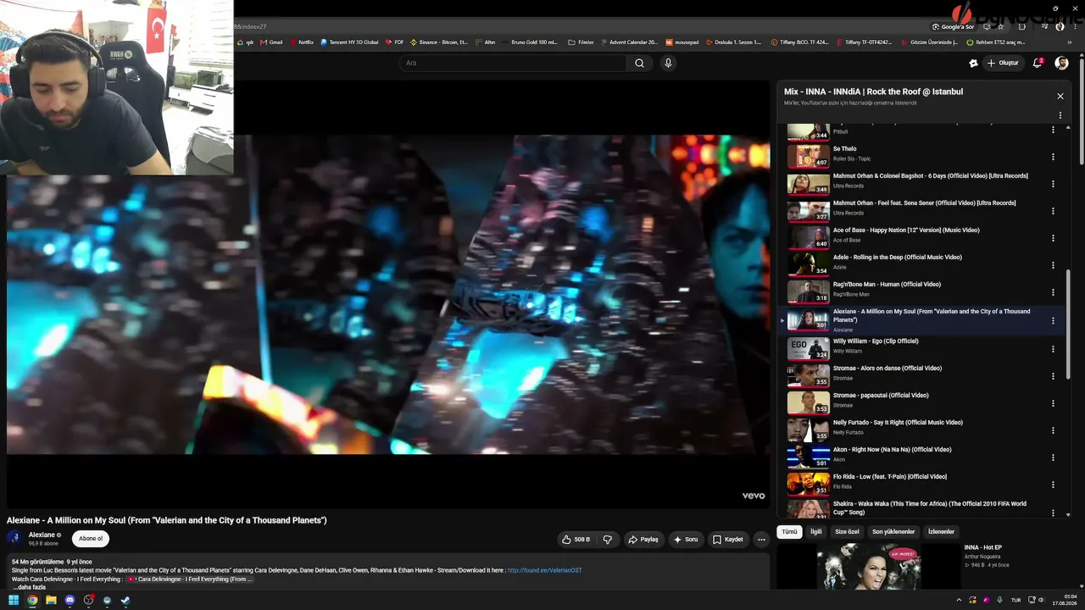Open more actions below the video
Screen dimensions: 1085x610
pyautogui.click(x=761, y=539)
